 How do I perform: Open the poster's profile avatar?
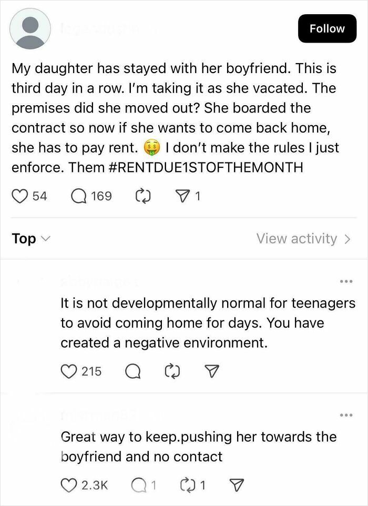(x=30, y=29)
